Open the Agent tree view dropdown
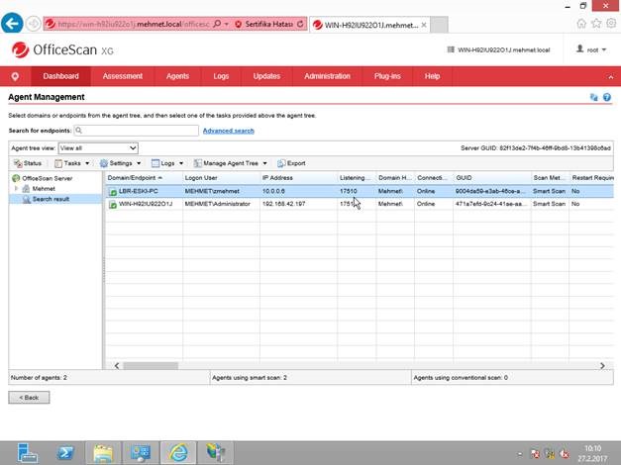The height and width of the screenshot is (465, 621). point(98,148)
